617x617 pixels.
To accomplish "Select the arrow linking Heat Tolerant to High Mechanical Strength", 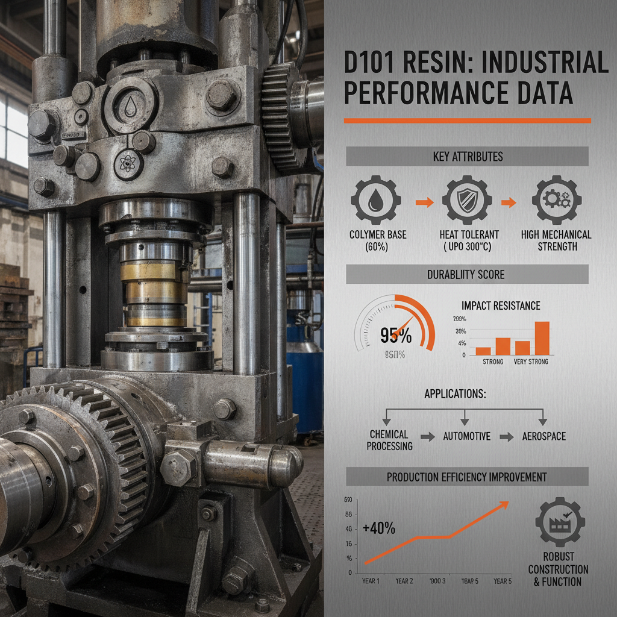I will point(507,203).
